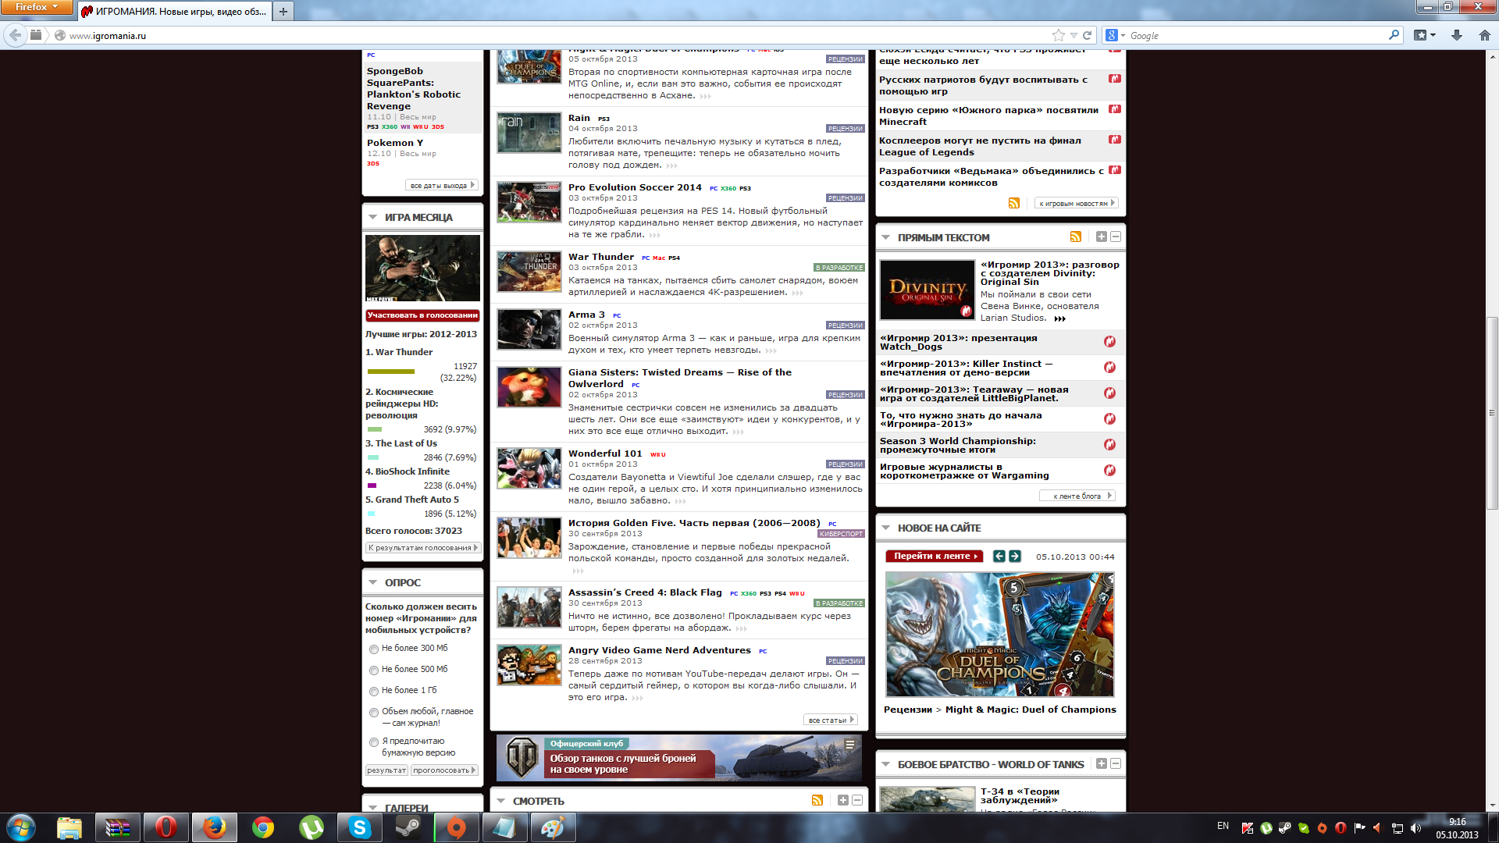Open a new browser tab
Image resolution: width=1499 pixels, height=843 pixels.
coord(283,11)
